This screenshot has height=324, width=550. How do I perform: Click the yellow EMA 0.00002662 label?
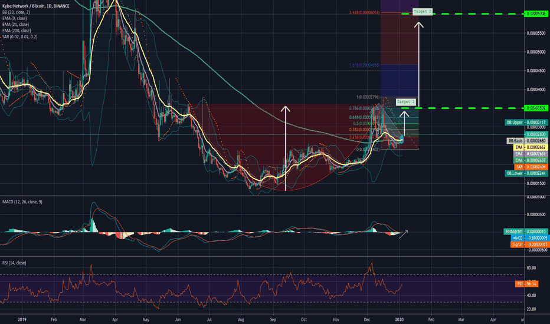[531, 147]
